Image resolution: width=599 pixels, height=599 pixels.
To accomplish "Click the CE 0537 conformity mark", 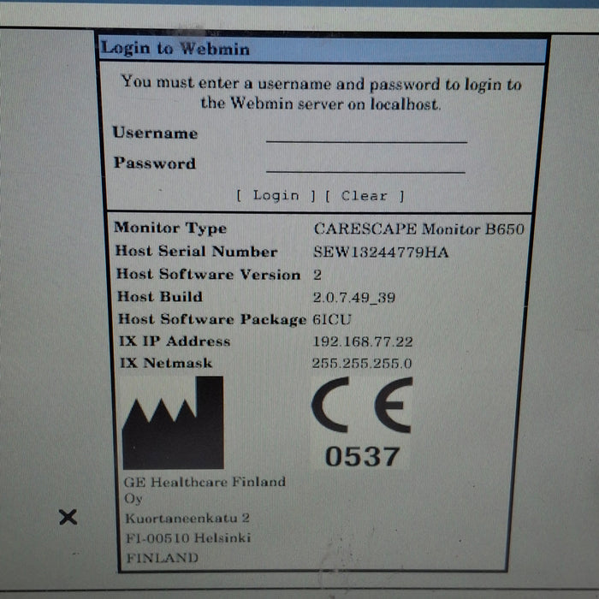I will click(x=362, y=422).
